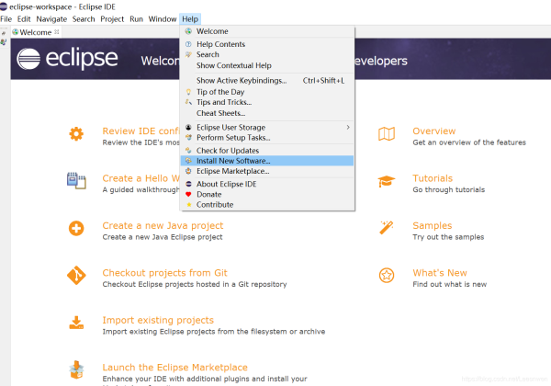Click 'Find out what is new' text
The image size is (551, 386).
click(x=450, y=284)
